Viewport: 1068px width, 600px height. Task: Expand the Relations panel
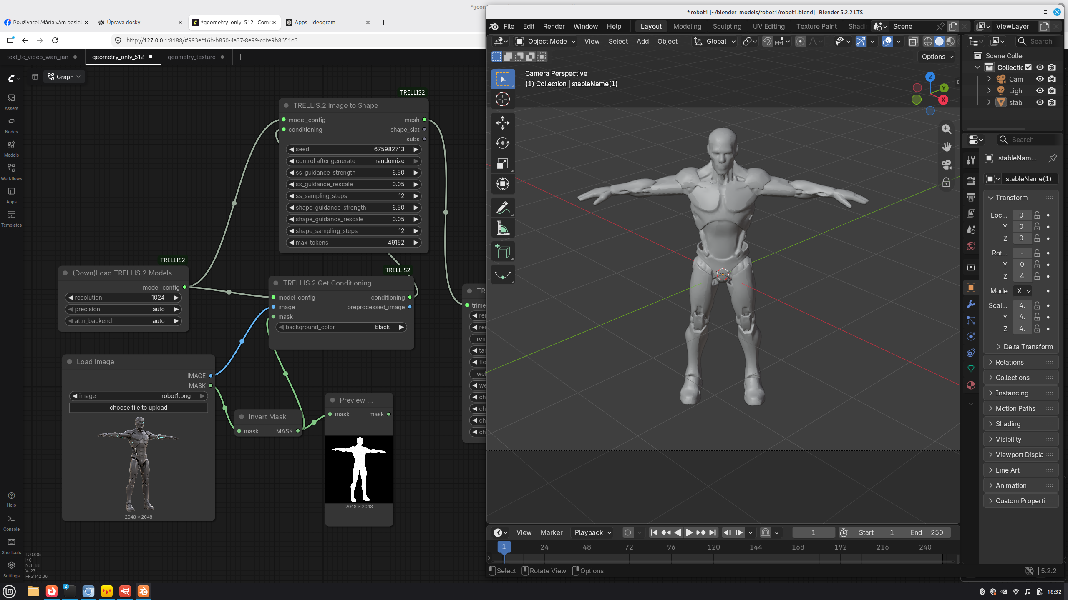click(x=1021, y=362)
